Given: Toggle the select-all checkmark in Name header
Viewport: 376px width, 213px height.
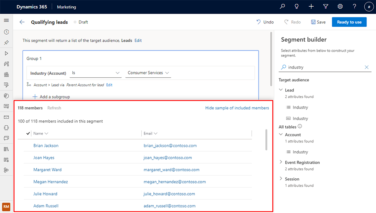Looking at the screenshot, I should (x=28, y=134).
